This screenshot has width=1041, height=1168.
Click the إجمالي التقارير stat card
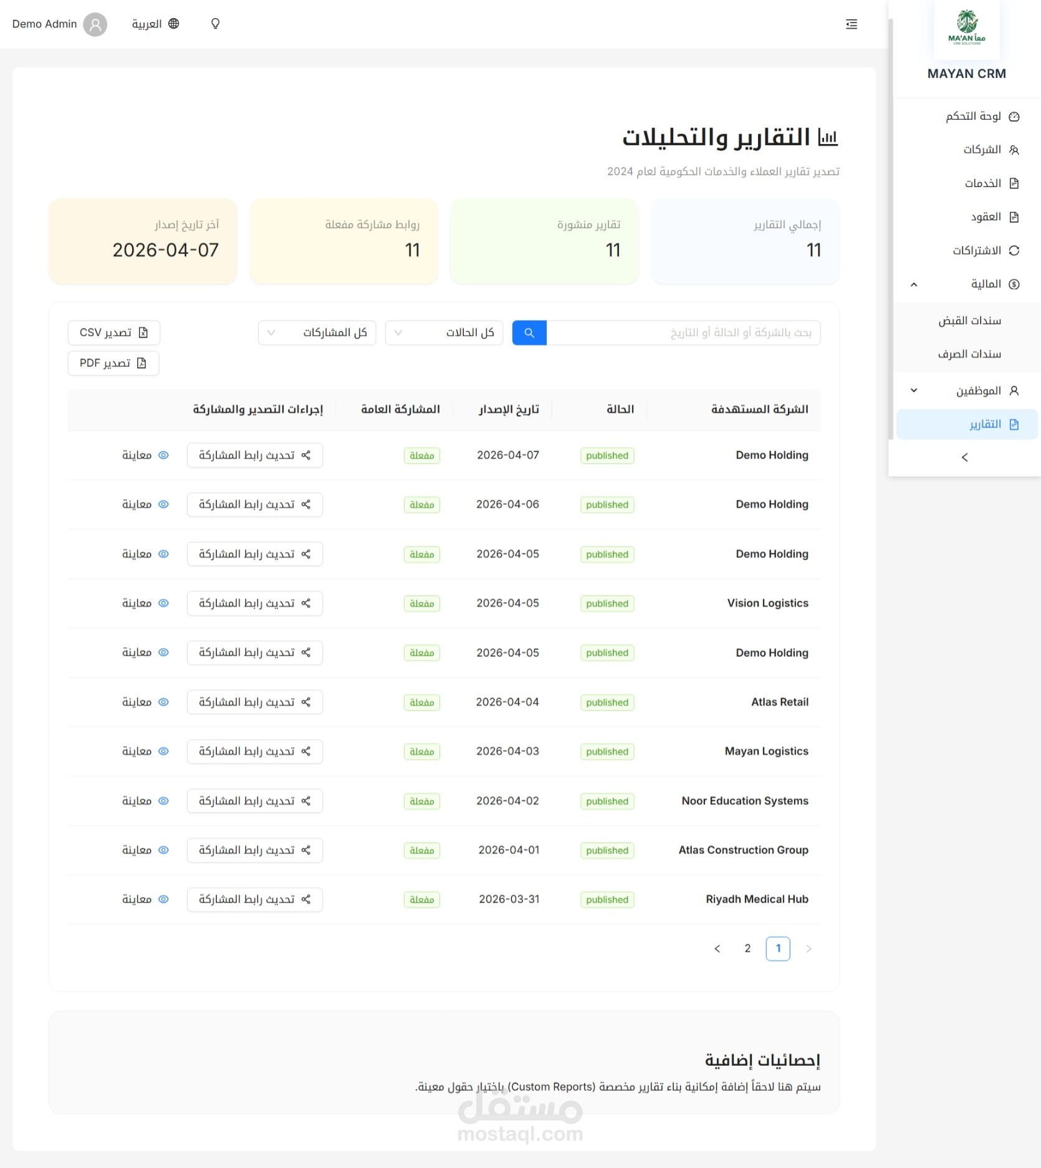click(745, 241)
